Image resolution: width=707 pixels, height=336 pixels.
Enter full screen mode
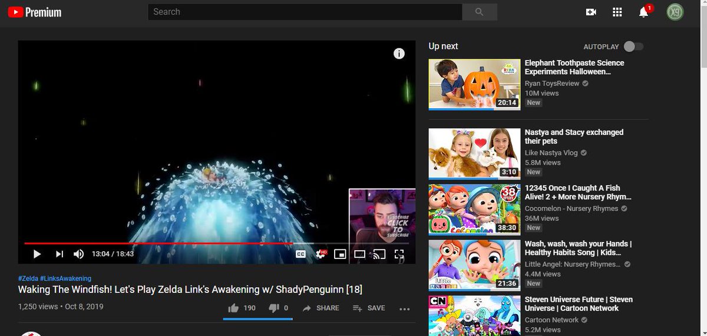(x=399, y=254)
